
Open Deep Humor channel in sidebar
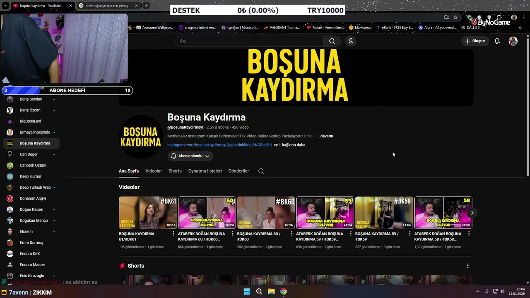tap(31, 176)
